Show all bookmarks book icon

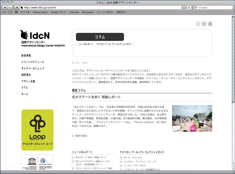pos(10,12)
